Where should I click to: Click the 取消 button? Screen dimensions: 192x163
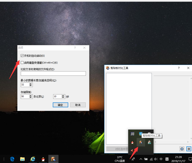(x=78, y=105)
